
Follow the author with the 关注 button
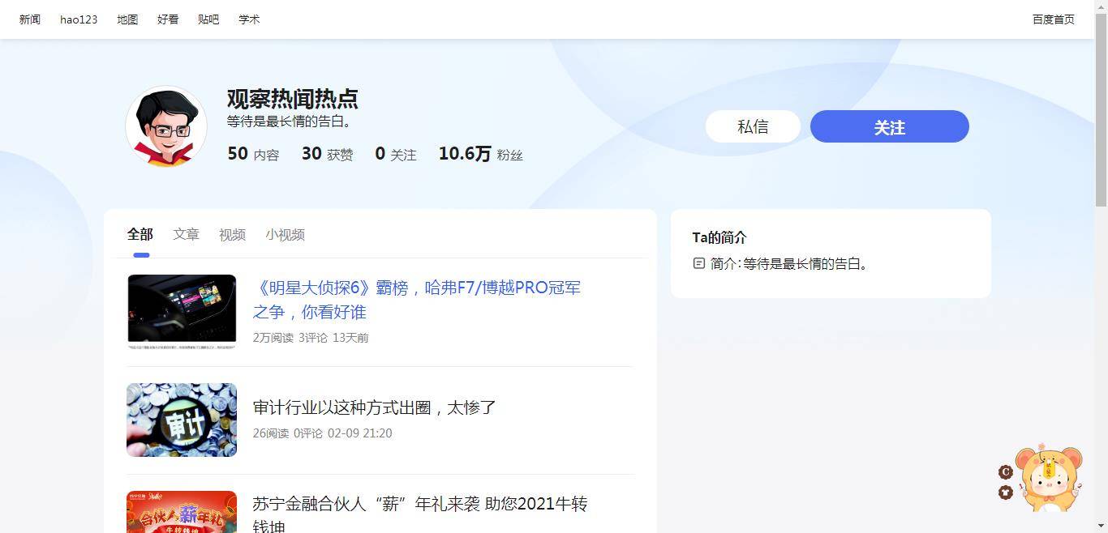tap(890, 126)
